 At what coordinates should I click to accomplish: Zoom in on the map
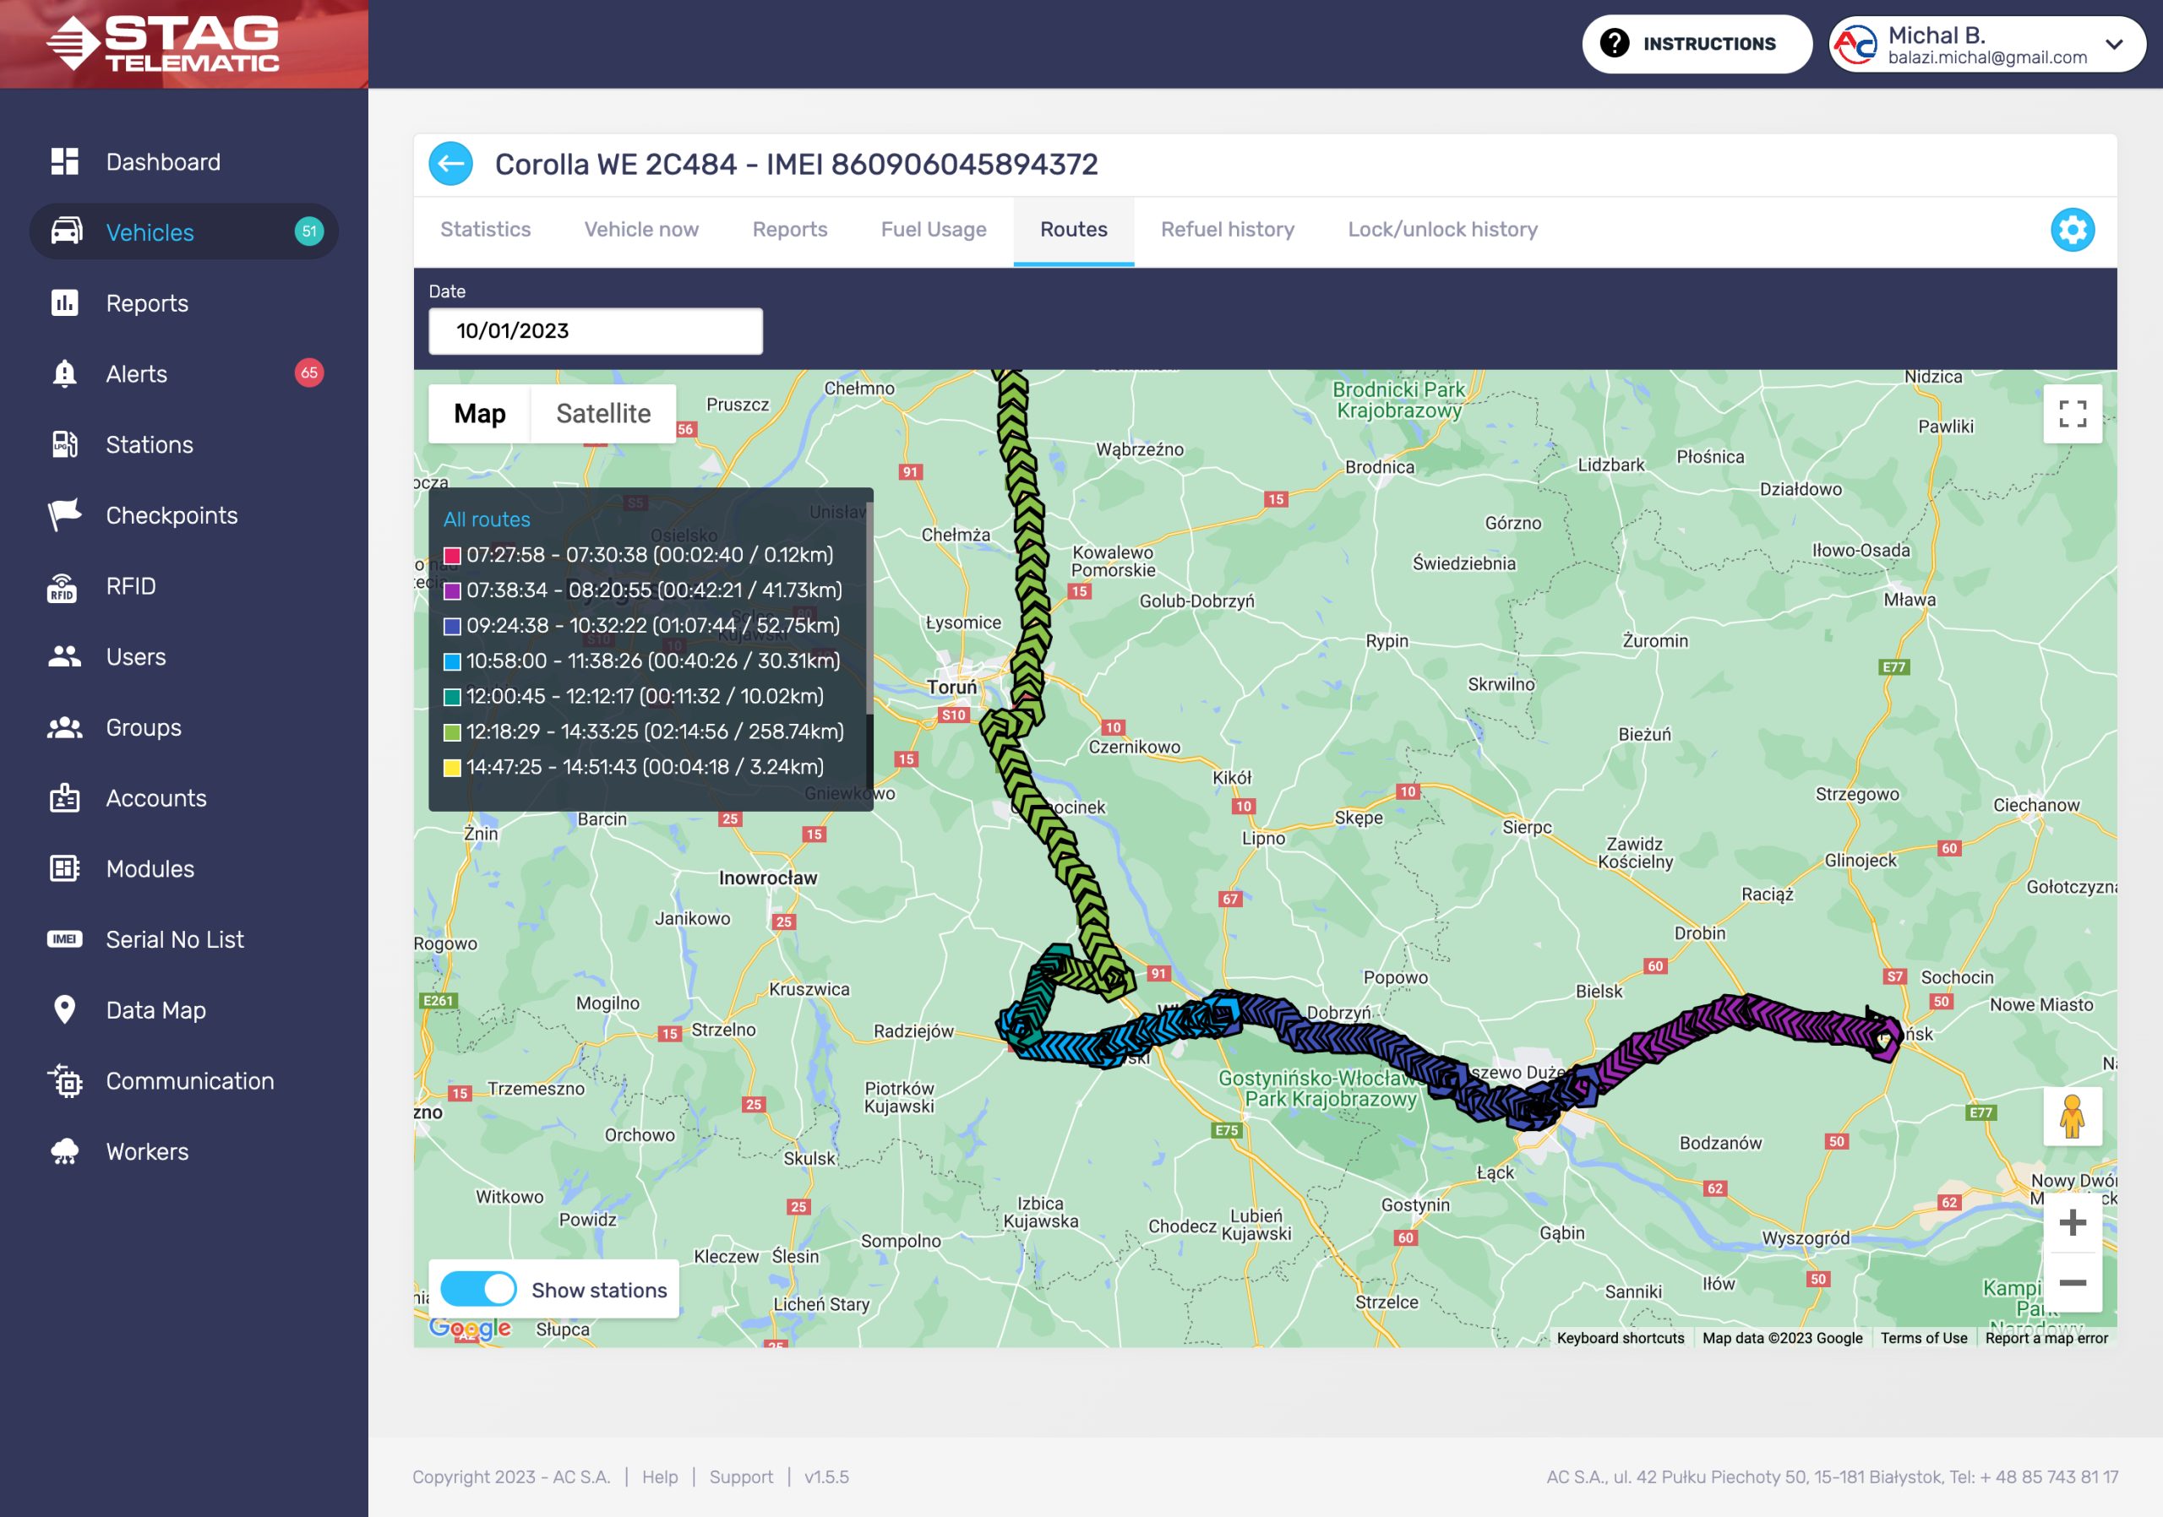[x=2073, y=1222]
